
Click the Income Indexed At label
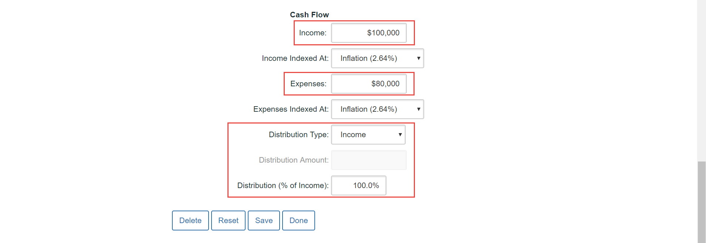(x=295, y=58)
